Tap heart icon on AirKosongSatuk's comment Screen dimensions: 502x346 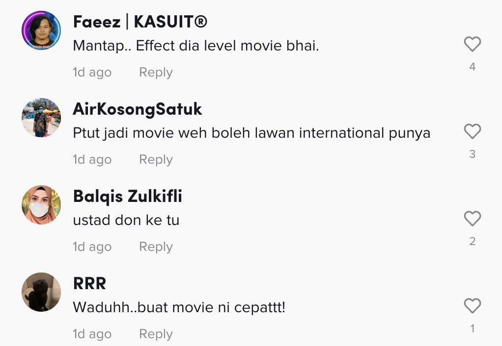[472, 131]
